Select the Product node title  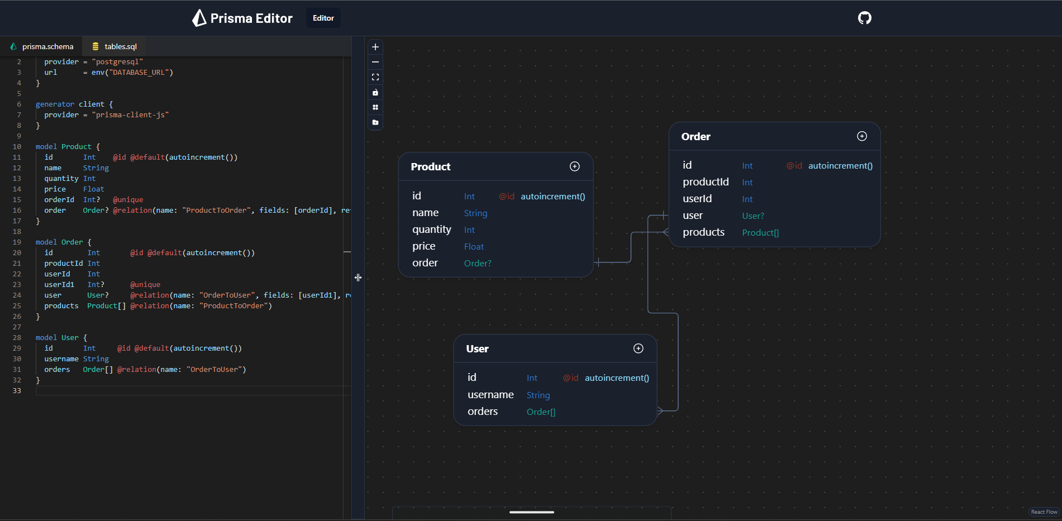[430, 166]
